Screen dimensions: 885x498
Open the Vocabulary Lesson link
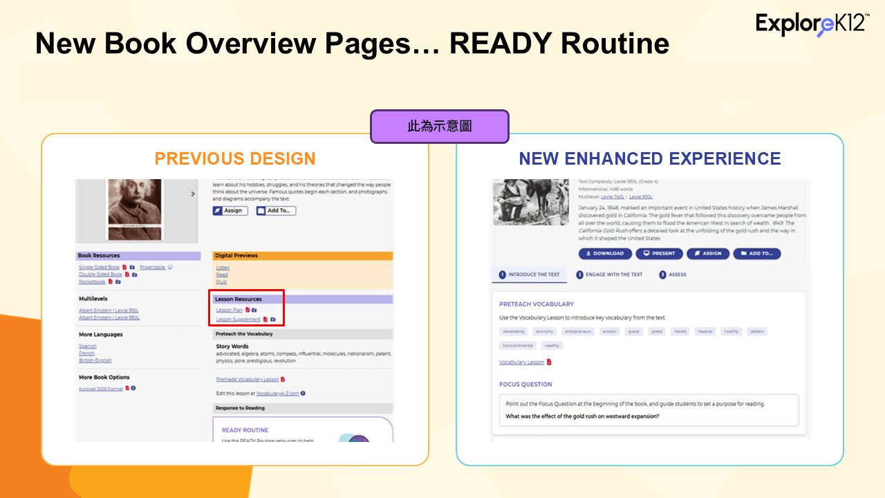[521, 362]
